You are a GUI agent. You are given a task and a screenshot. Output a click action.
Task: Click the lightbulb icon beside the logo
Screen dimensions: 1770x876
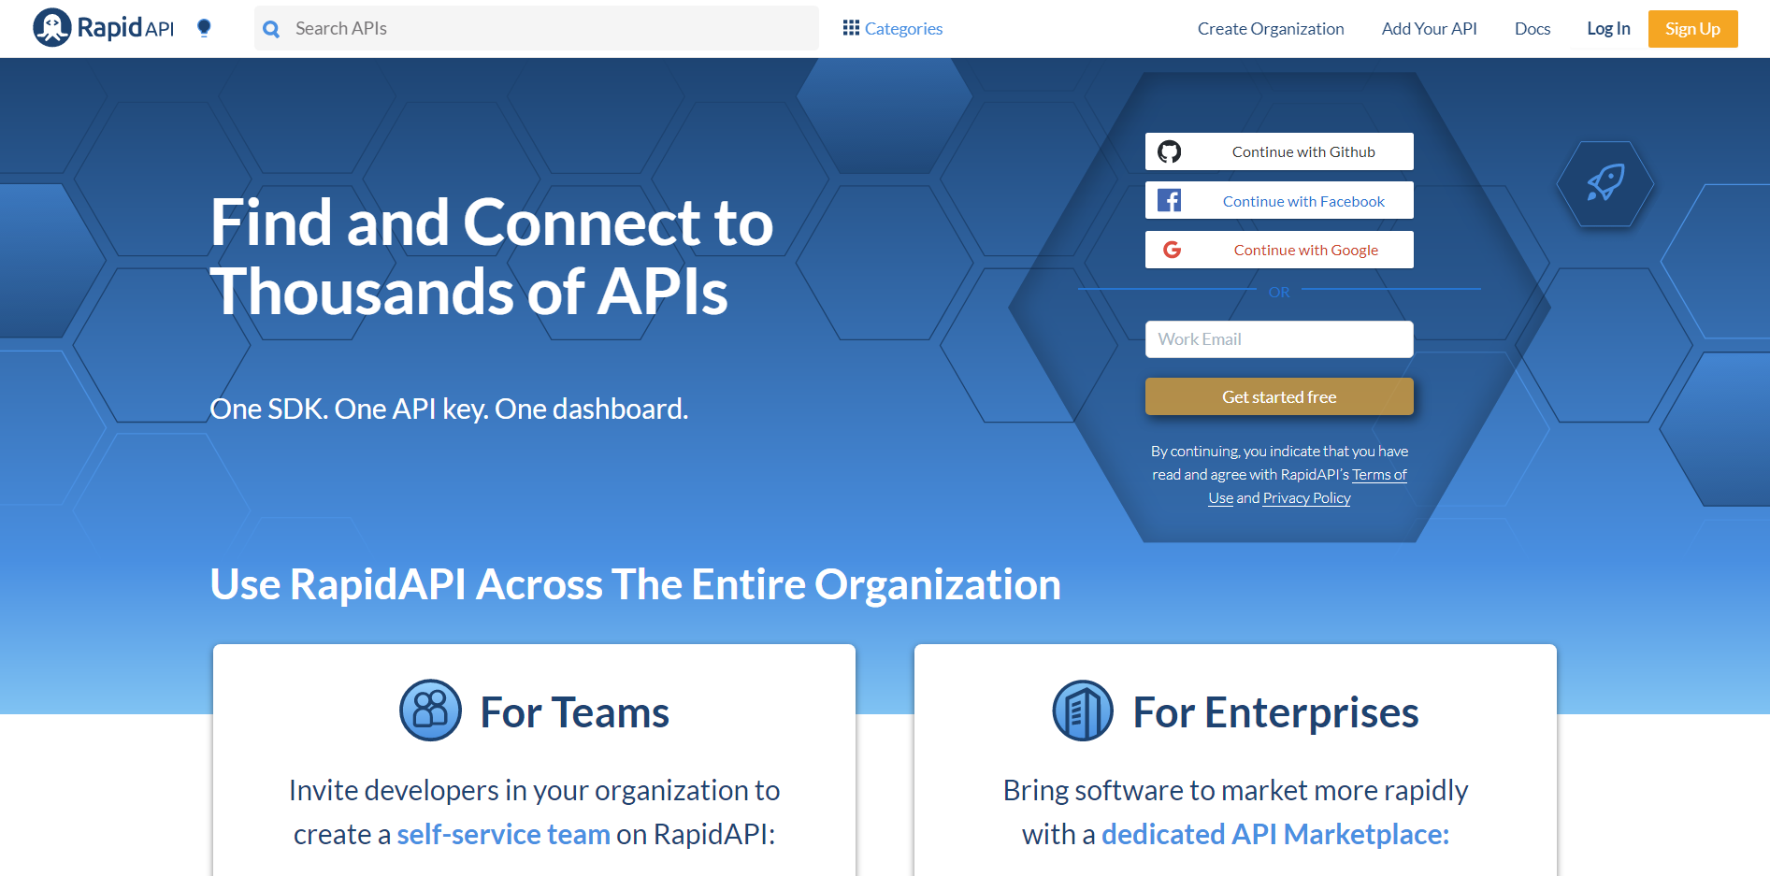point(204,28)
